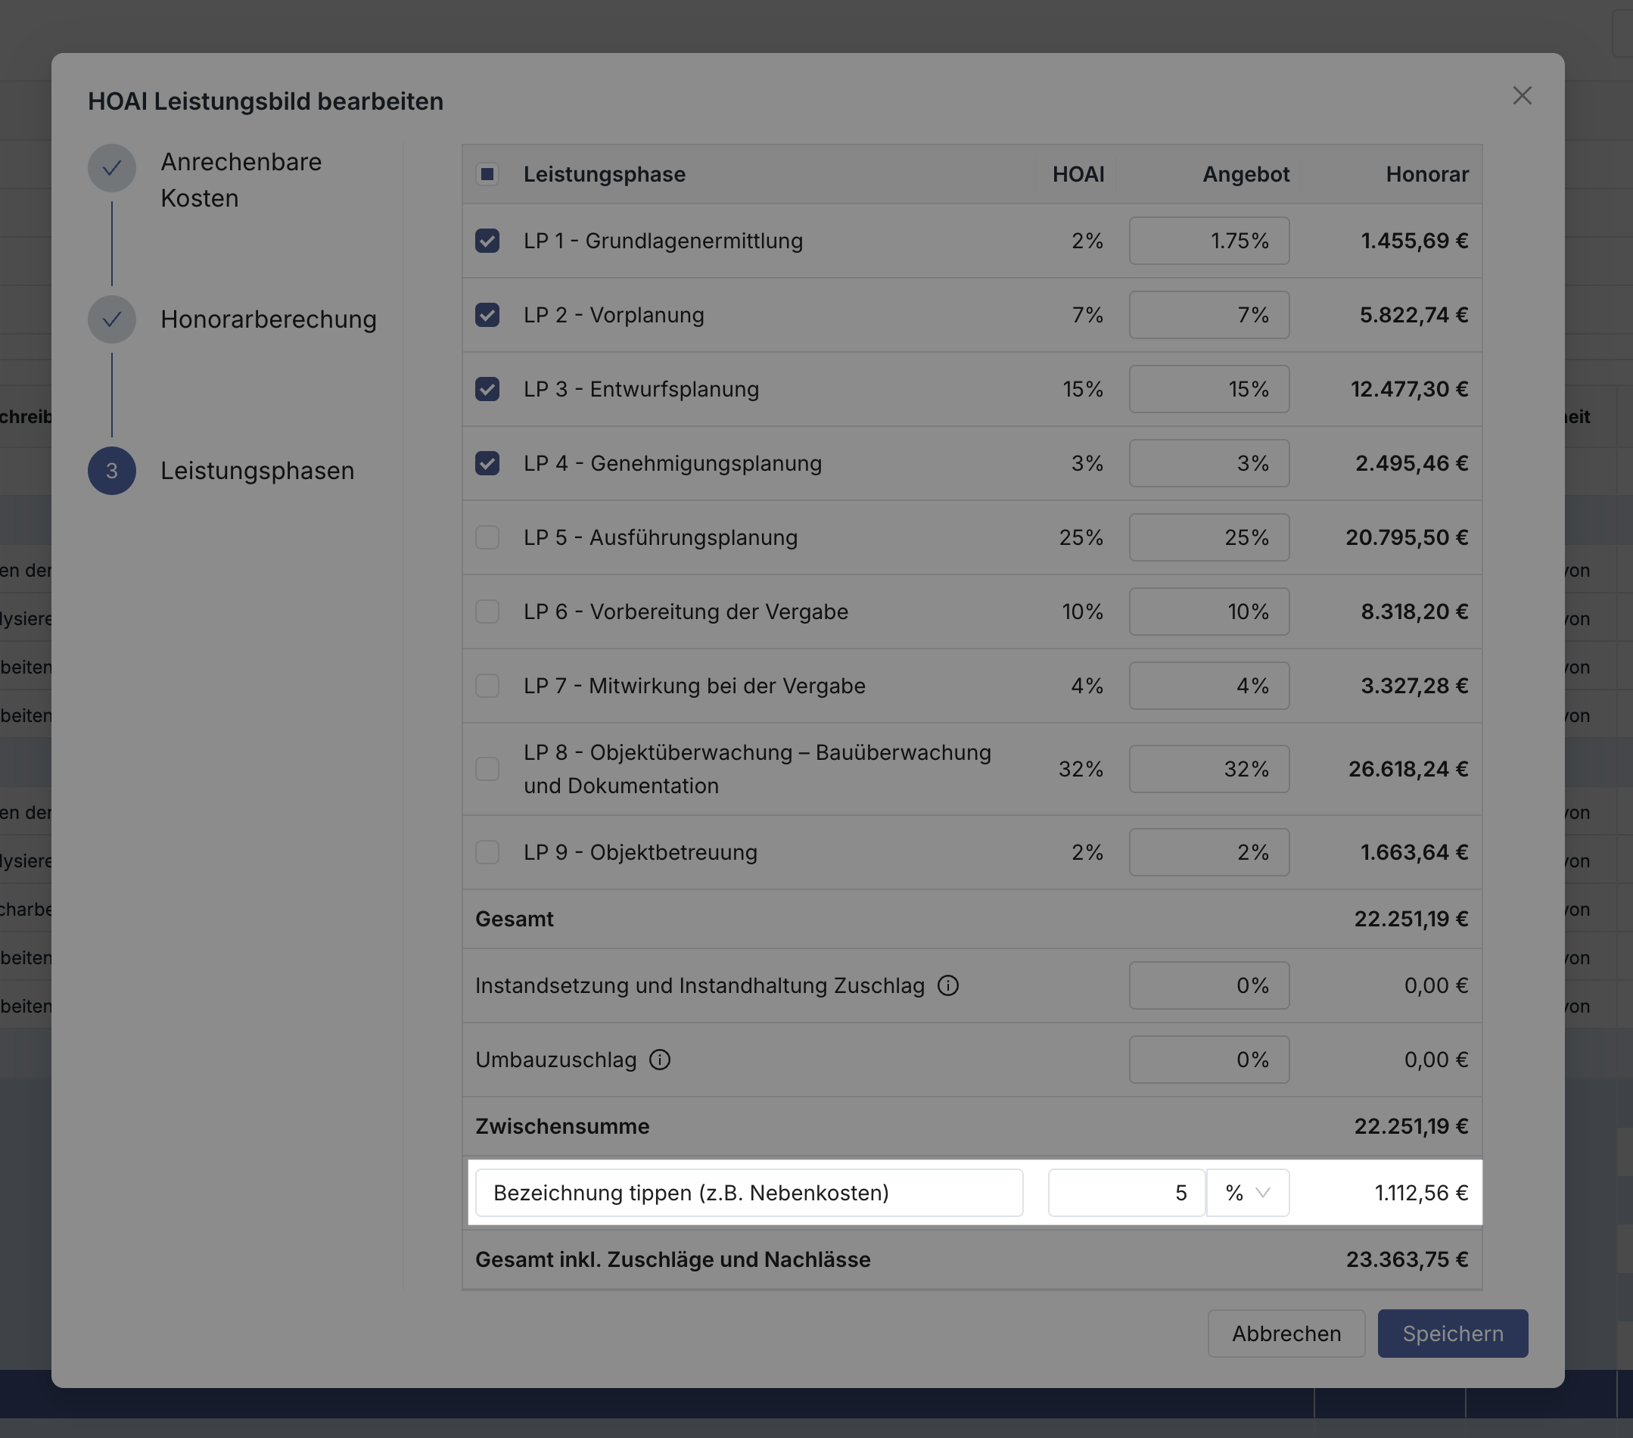Click step 3 Leistungsphasen circle

pyautogui.click(x=112, y=471)
